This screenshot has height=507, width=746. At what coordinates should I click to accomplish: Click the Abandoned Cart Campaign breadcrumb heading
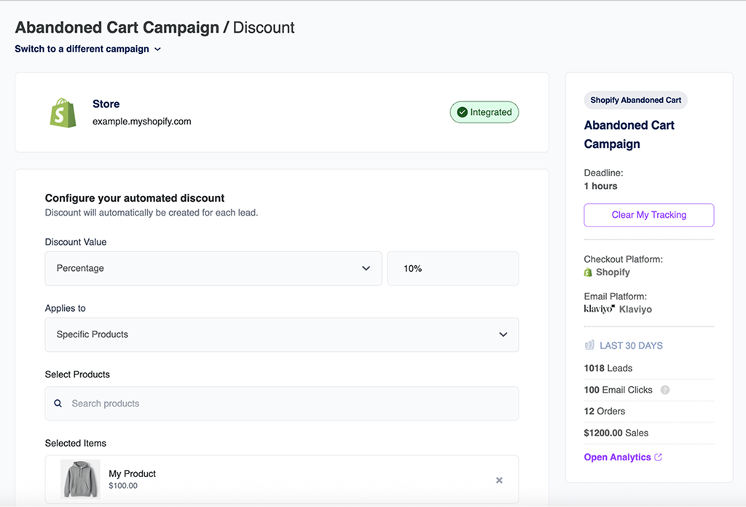click(x=117, y=28)
